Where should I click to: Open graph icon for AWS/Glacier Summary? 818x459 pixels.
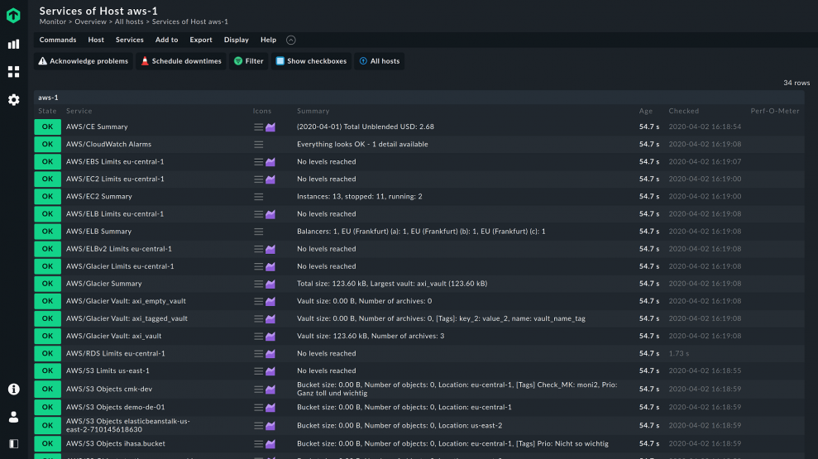[270, 284]
